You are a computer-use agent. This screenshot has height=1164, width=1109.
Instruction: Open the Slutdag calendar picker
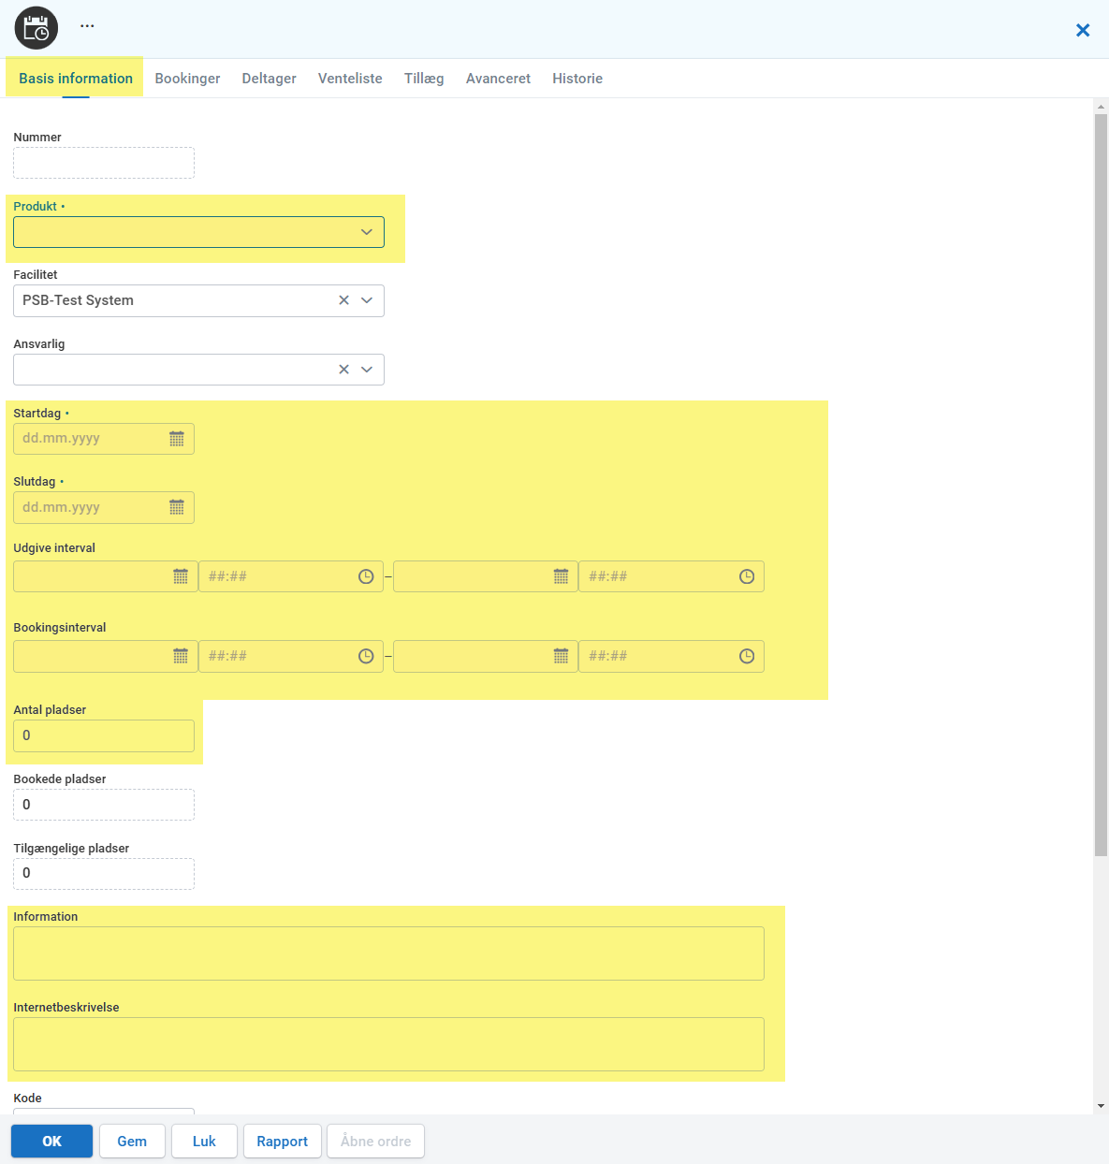(x=177, y=507)
